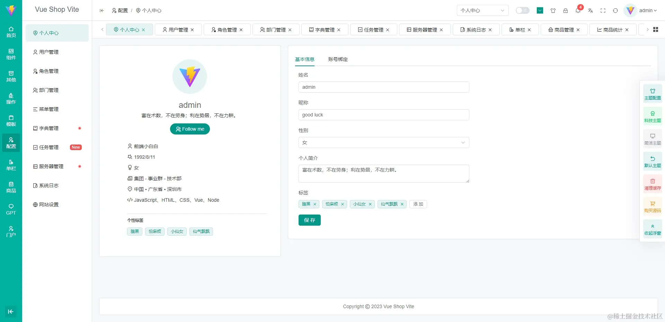
Task: Open the 个人中心 page selector dropdown
Action: [482, 10]
